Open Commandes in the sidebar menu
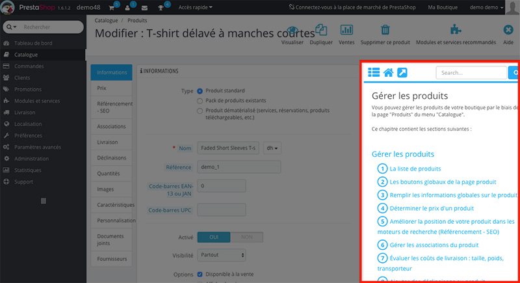The width and height of the screenshot is (520, 283). point(29,65)
